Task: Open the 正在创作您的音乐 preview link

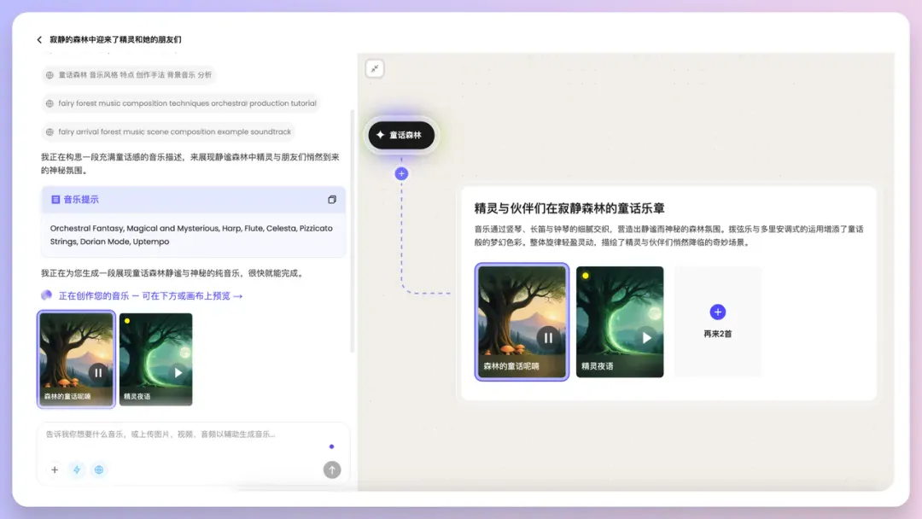Action: pos(150,295)
